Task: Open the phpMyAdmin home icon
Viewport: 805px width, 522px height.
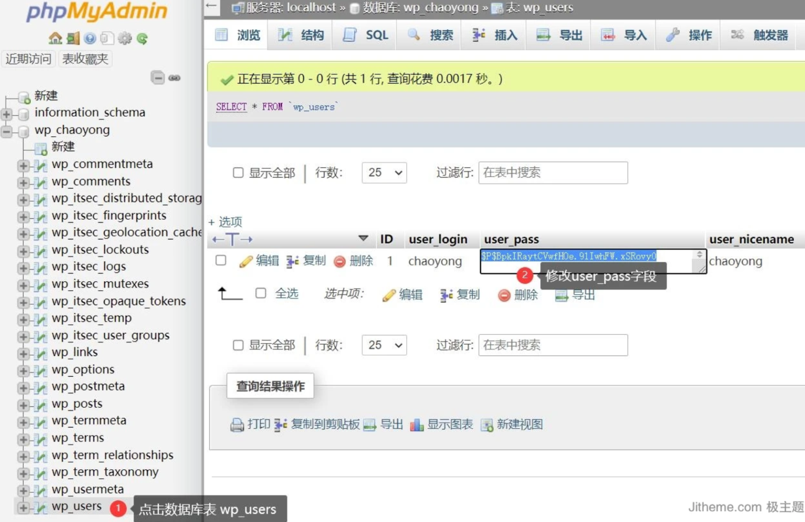Action: click(x=55, y=38)
